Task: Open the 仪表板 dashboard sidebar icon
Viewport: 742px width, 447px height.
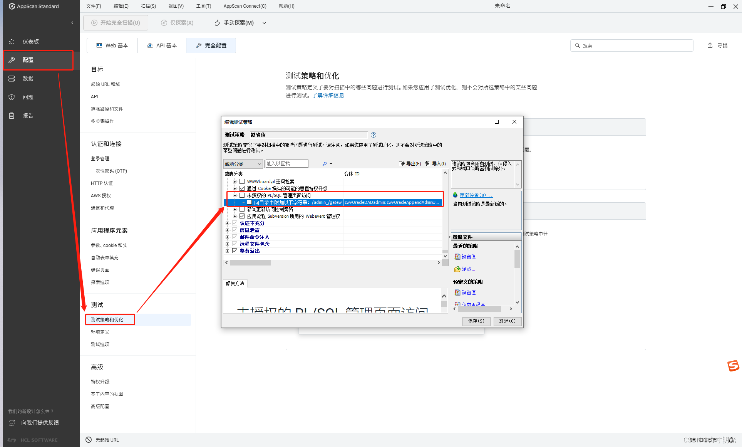Action: click(x=12, y=42)
